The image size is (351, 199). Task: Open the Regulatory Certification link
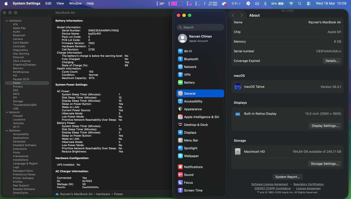tap(309, 184)
